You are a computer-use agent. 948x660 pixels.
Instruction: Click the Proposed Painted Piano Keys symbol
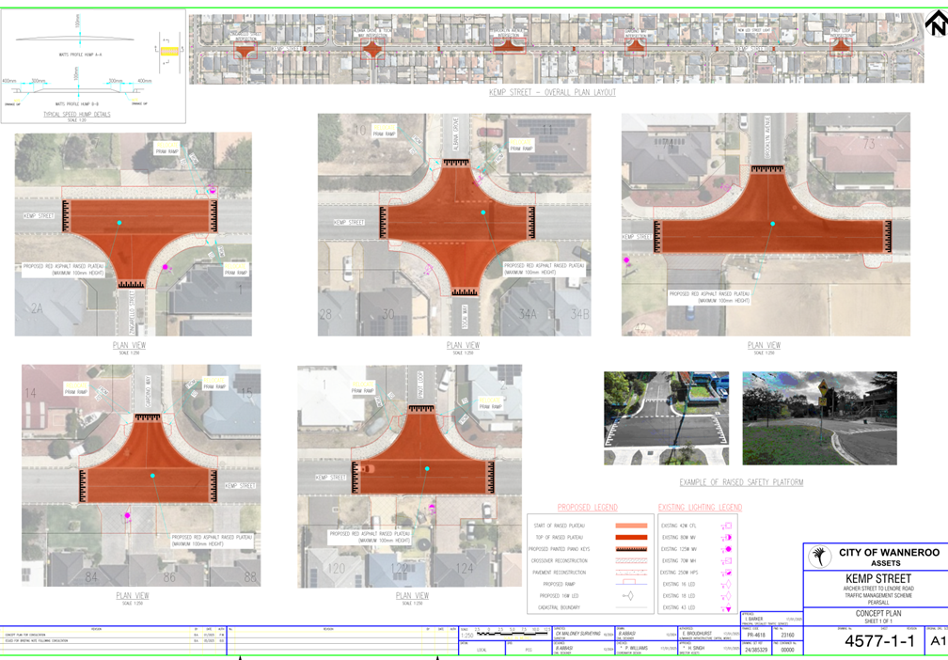click(x=630, y=549)
